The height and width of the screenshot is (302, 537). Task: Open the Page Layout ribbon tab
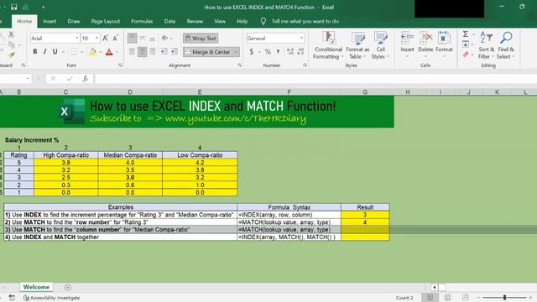coord(106,21)
